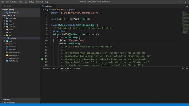The image size is (189, 106).
Task: Switch to the Output tab
Action: coord(55,69)
